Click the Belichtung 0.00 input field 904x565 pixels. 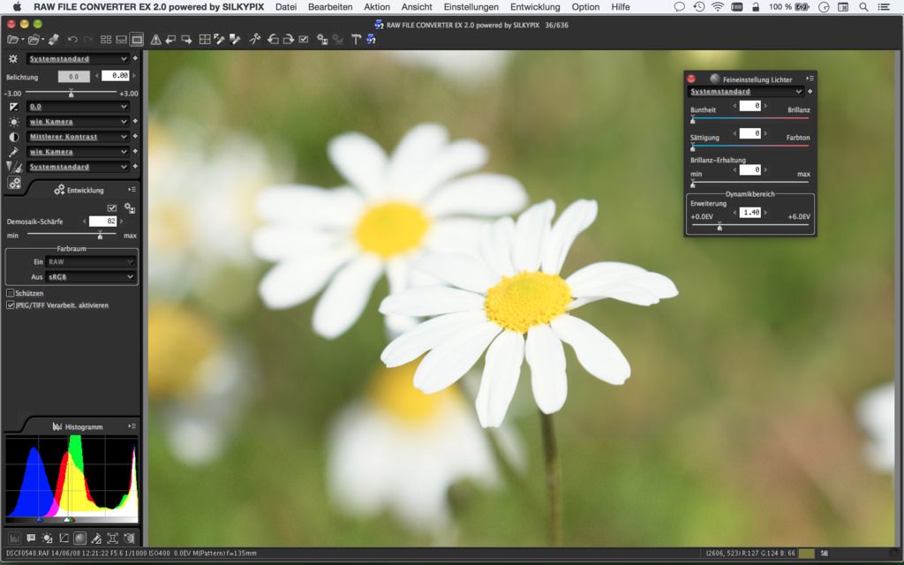point(116,76)
